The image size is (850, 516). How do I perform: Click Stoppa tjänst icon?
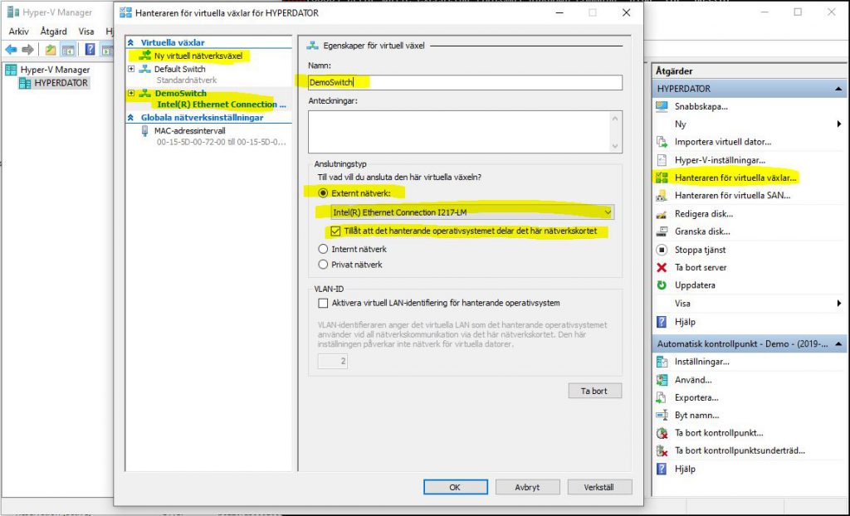pos(662,250)
